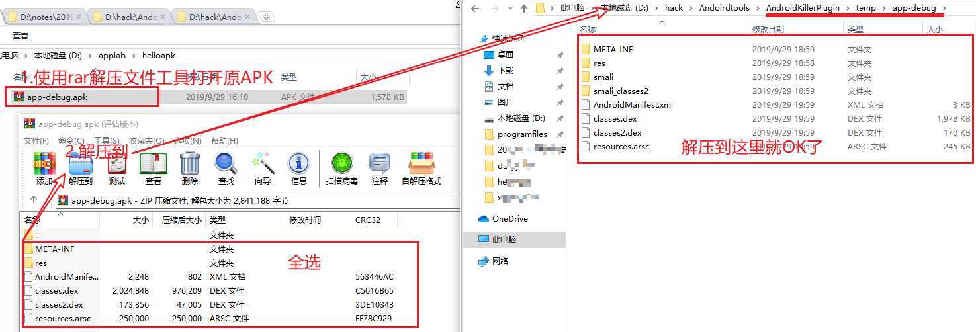Close the D:\notes\2019 tab
Screen dimensions: 976x332
tap(79, 16)
